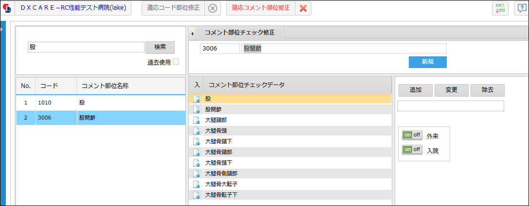Image resolution: width=529 pixels, height=206 pixels.
Task: Select the コメント部位チェック修正 tab
Action: [x=240, y=33]
